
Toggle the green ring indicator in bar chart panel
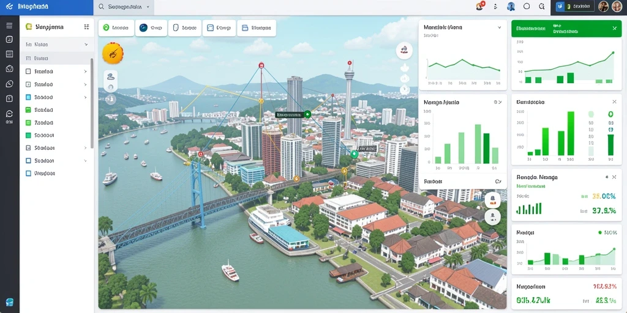point(610,114)
